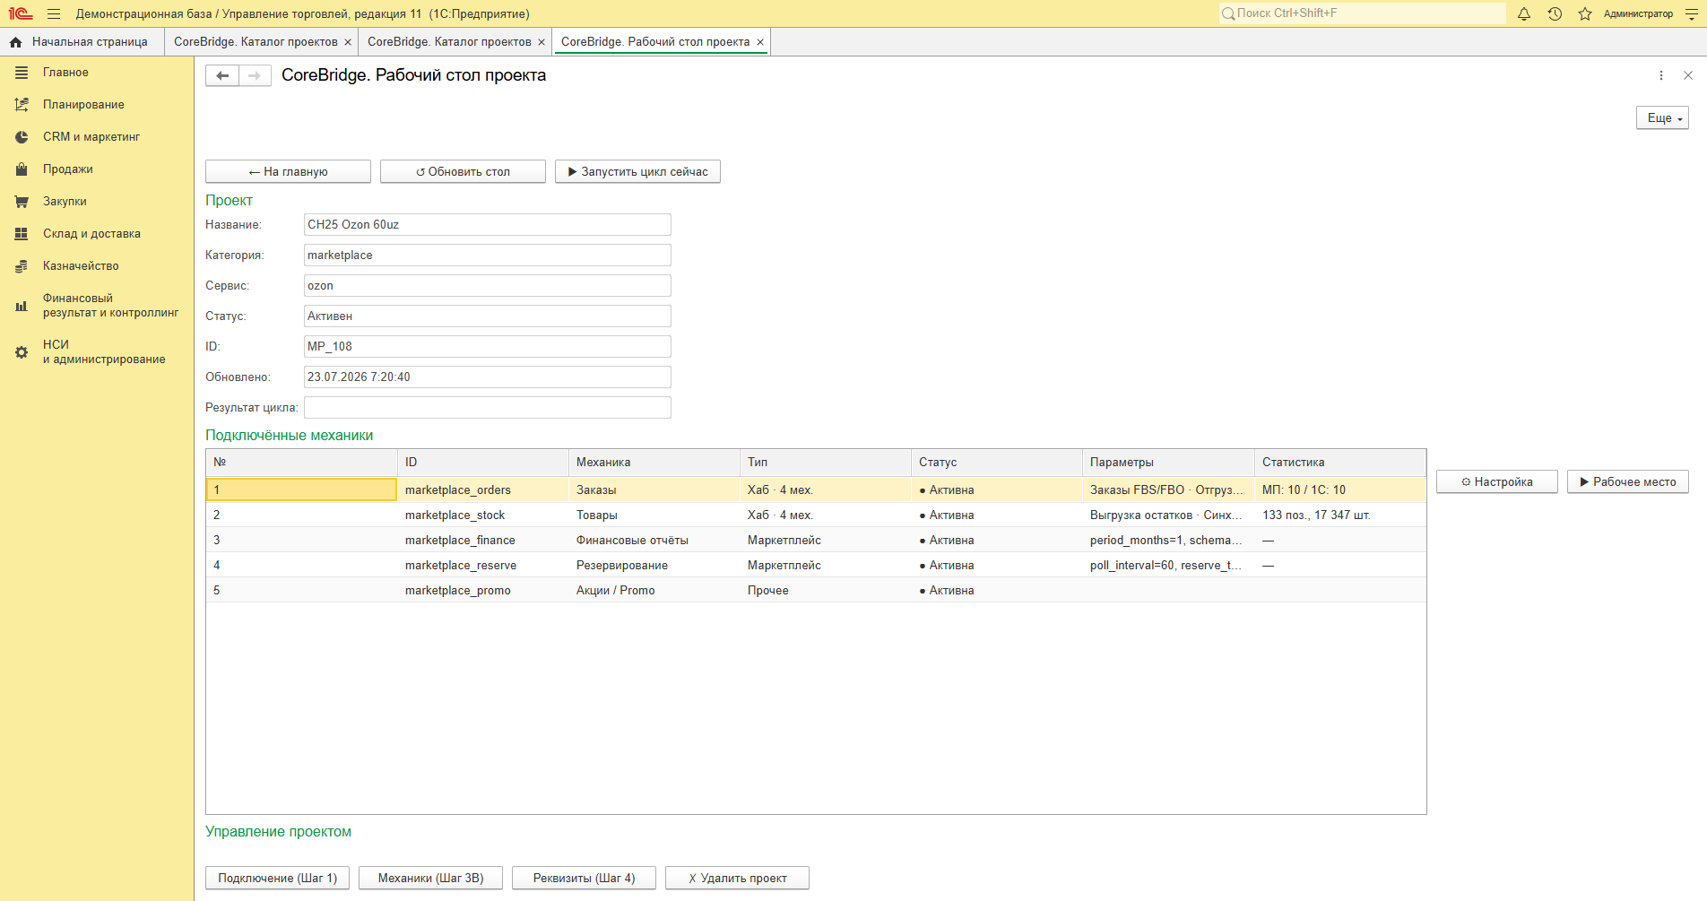Click the Категория field with marketplace
Viewport: 1707px width, 901px height.
point(488,256)
